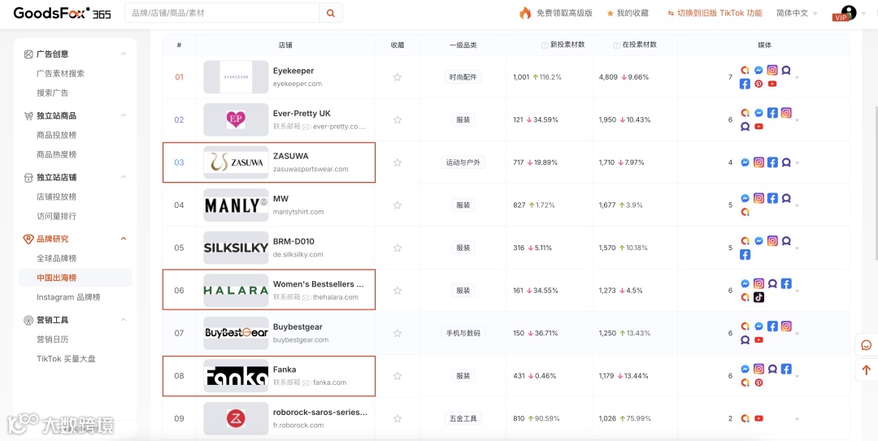Click Messenger icon in Eyekeeper row
Screen dimensions: 878x441
click(x=758, y=71)
